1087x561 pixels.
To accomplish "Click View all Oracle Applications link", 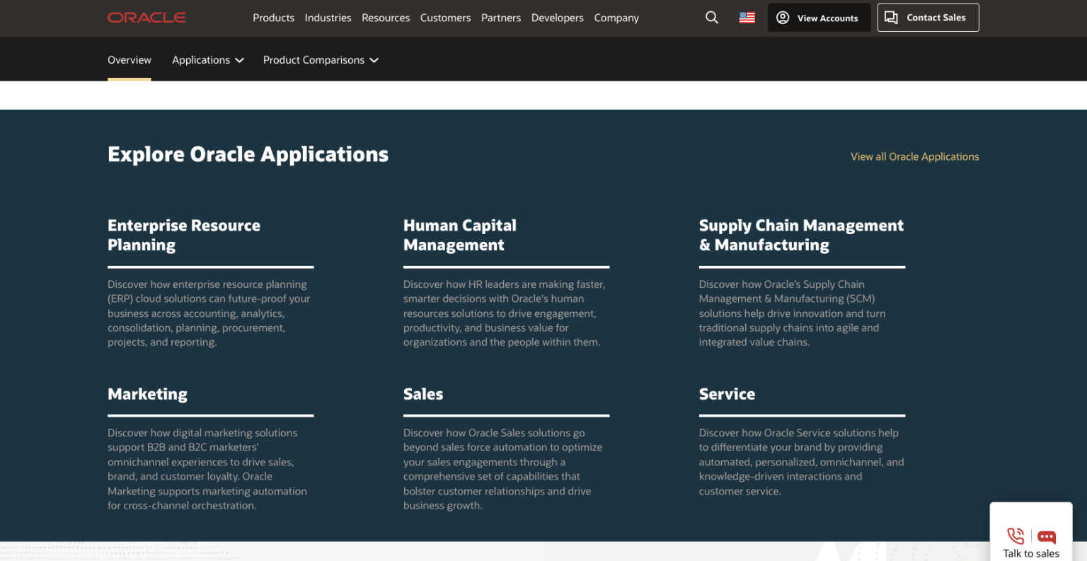I will click(x=914, y=156).
